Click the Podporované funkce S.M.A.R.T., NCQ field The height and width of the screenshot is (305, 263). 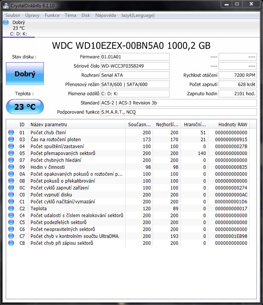(178, 112)
